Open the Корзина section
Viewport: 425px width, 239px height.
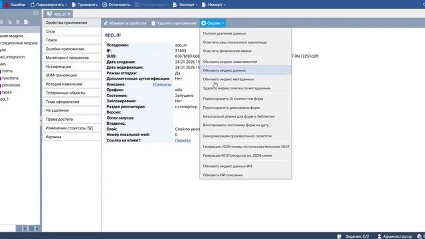point(72,137)
